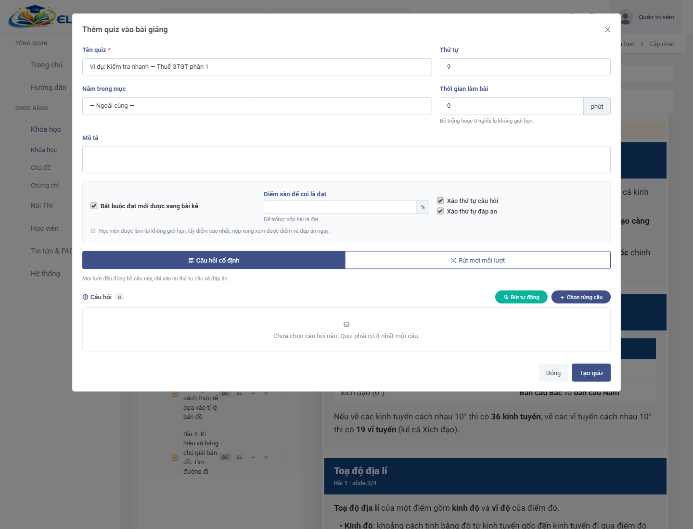Image resolution: width=693 pixels, height=529 pixels.
Task: Open Trang chủ in background sidebar
Action: [47, 65]
